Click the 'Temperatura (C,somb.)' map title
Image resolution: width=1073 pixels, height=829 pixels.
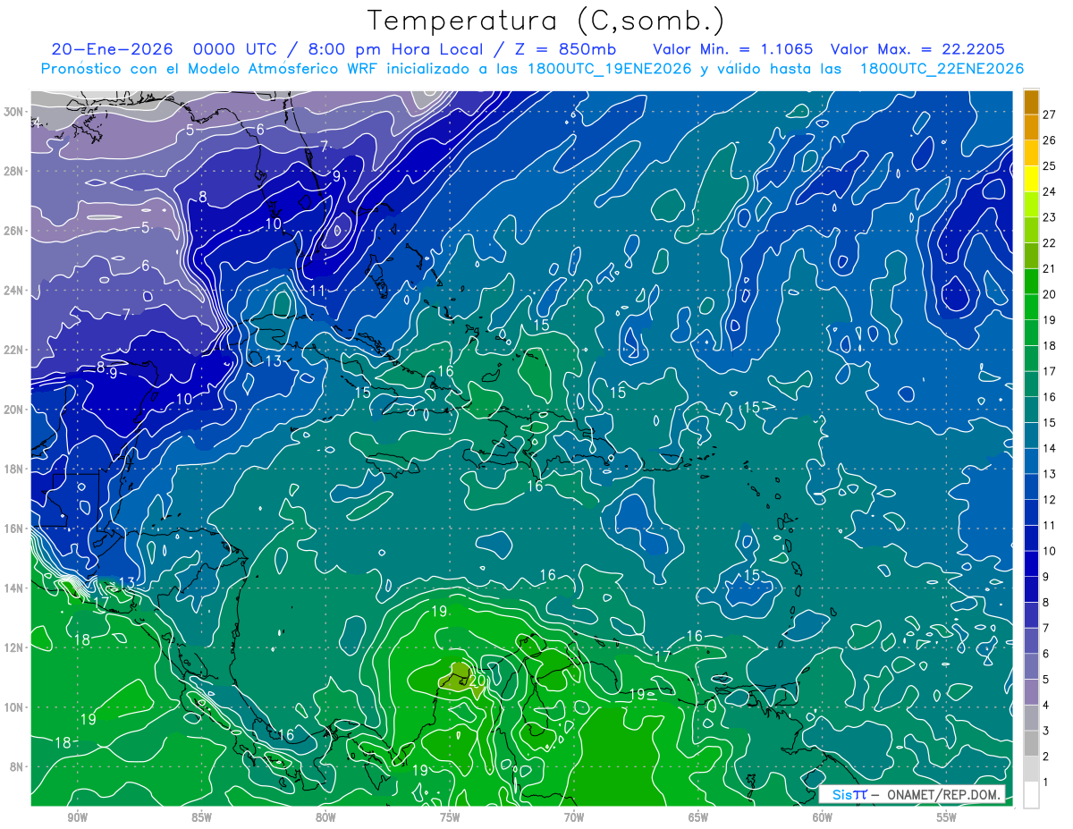(546, 21)
